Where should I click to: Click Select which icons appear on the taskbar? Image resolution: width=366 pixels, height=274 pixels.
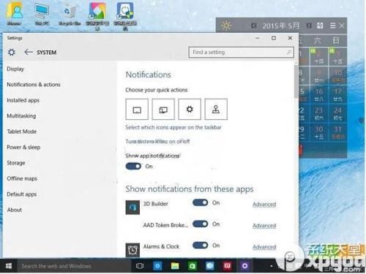coord(173,127)
